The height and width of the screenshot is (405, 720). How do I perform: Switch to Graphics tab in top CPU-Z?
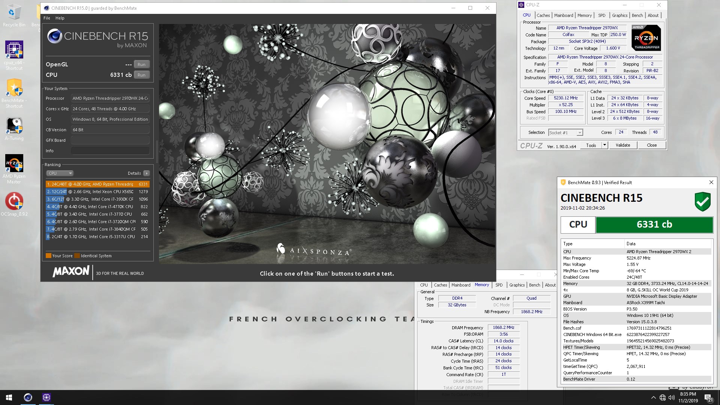(619, 15)
